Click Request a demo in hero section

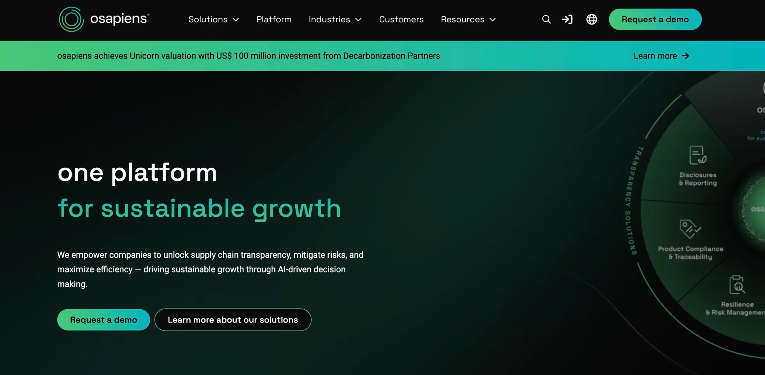click(x=103, y=320)
